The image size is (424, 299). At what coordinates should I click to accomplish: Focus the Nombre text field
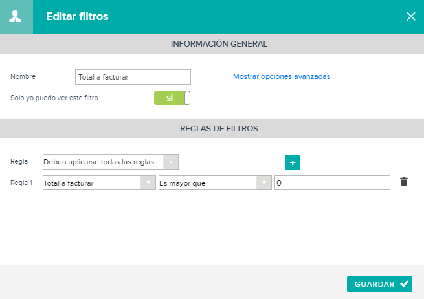coord(133,77)
